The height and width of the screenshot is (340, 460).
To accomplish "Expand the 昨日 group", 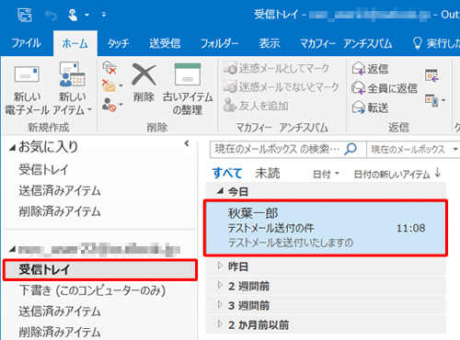I will pyautogui.click(x=220, y=266).
